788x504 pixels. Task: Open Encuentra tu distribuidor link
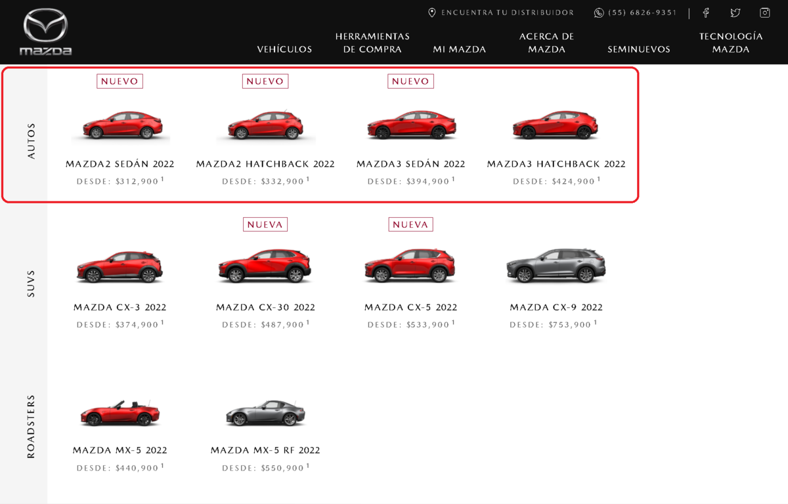point(508,13)
